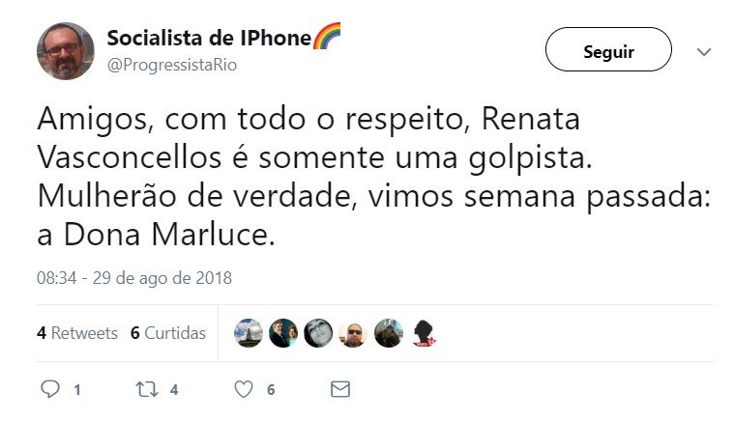Open the fifth liker avatar before the silhouette
This screenshot has height=421, width=734.
coord(388,333)
